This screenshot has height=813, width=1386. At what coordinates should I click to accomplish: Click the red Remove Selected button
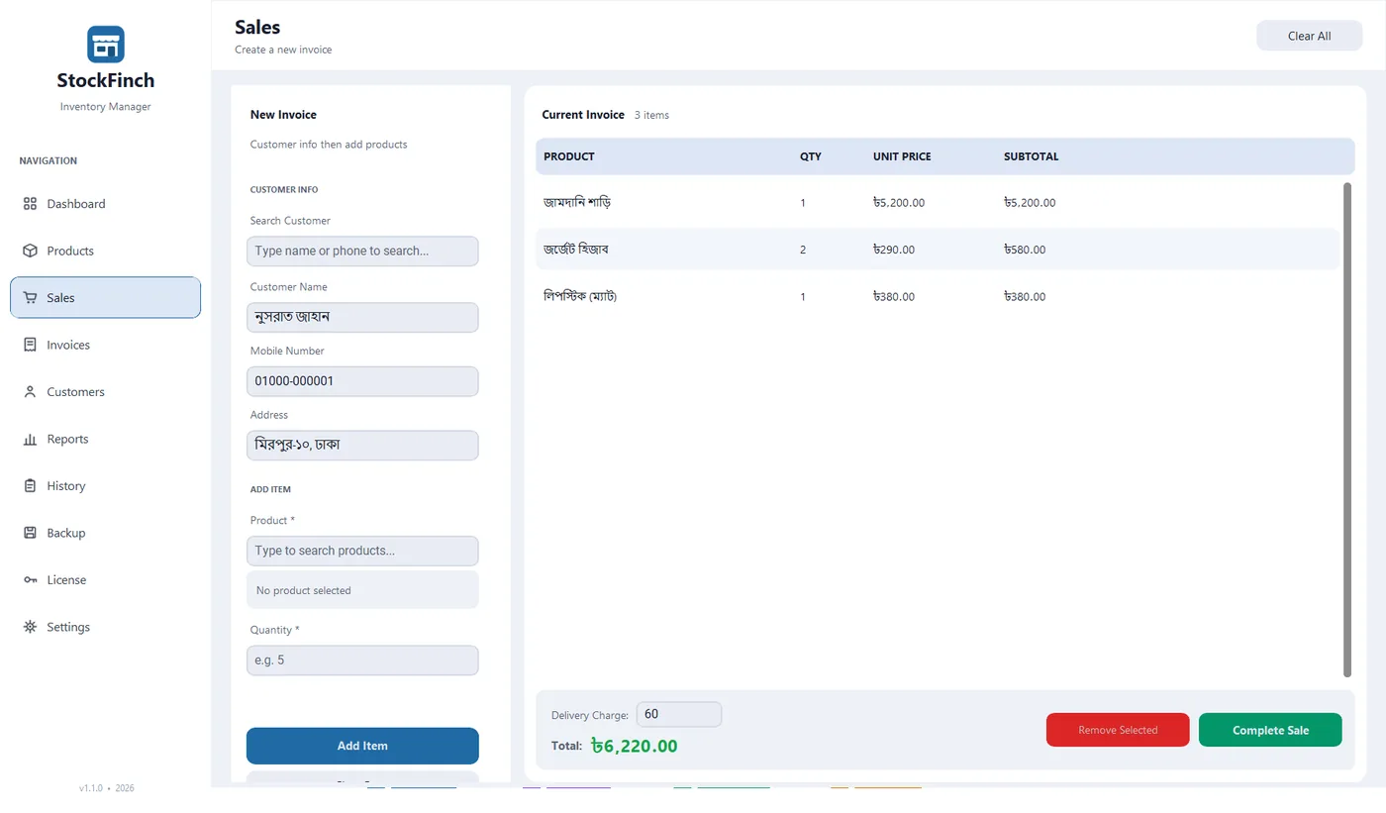pyautogui.click(x=1118, y=730)
